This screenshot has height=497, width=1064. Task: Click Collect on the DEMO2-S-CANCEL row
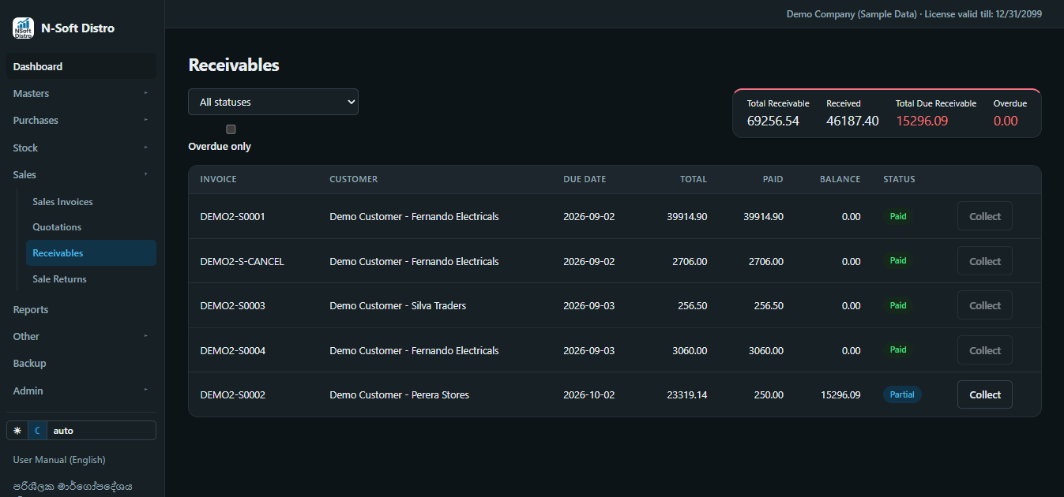[x=985, y=261]
